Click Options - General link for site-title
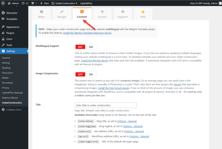 tap(127, 121)
